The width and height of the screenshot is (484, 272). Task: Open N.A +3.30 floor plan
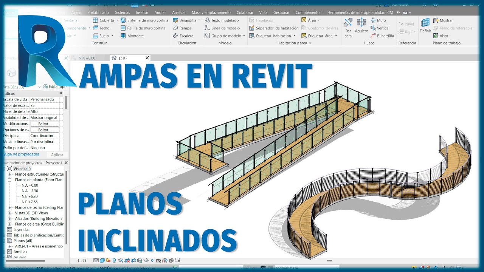pos(30,191)
